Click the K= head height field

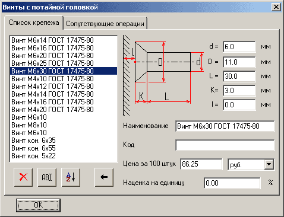click(x=239, y=91)
